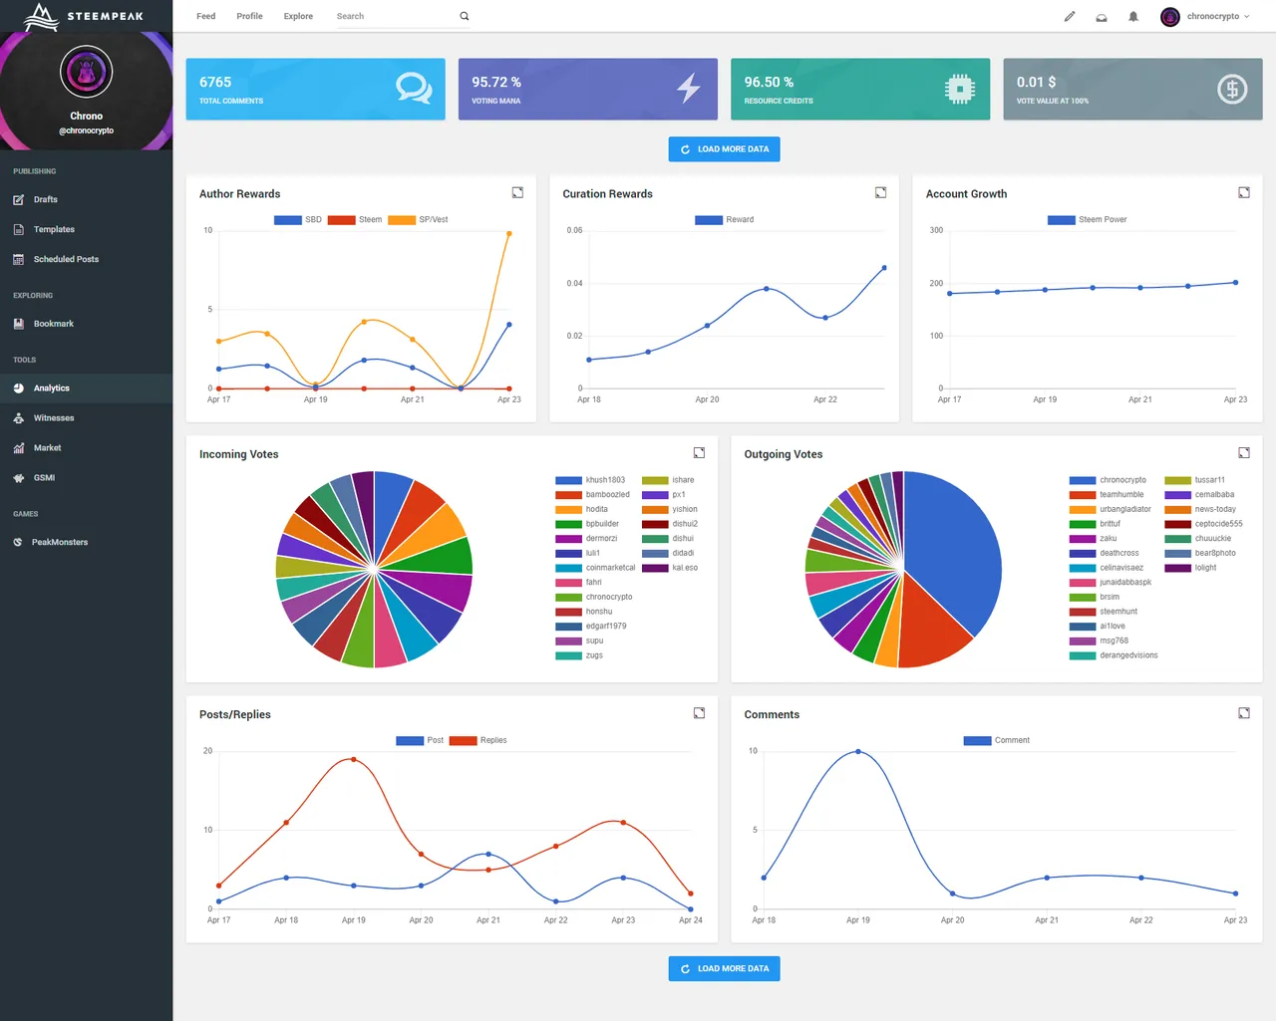Click the bottom Load More Data button
The height and width of the screenshot is (1021, 1276).
(x=725, y=969)
